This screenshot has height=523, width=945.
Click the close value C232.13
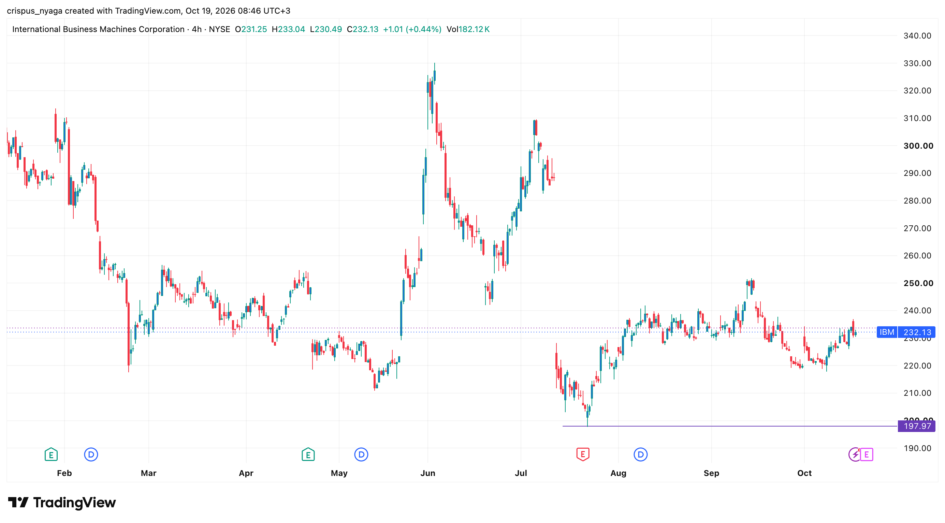pyautogui.click(x=362, y=29)
